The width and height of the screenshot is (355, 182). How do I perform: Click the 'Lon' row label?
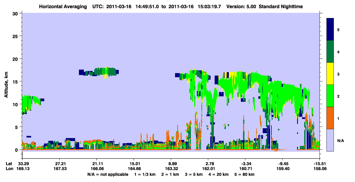9,169
